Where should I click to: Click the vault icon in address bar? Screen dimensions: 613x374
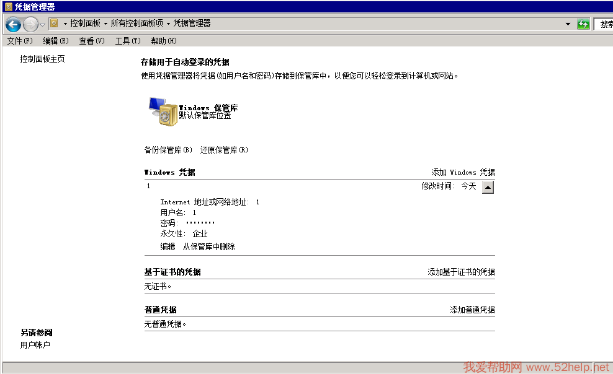[x=54, y=24]
